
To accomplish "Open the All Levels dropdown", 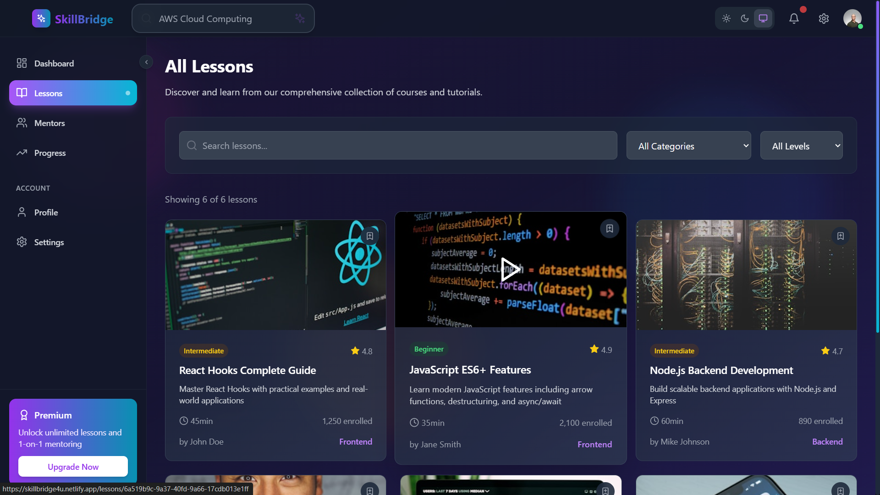I will pos(801,146).
